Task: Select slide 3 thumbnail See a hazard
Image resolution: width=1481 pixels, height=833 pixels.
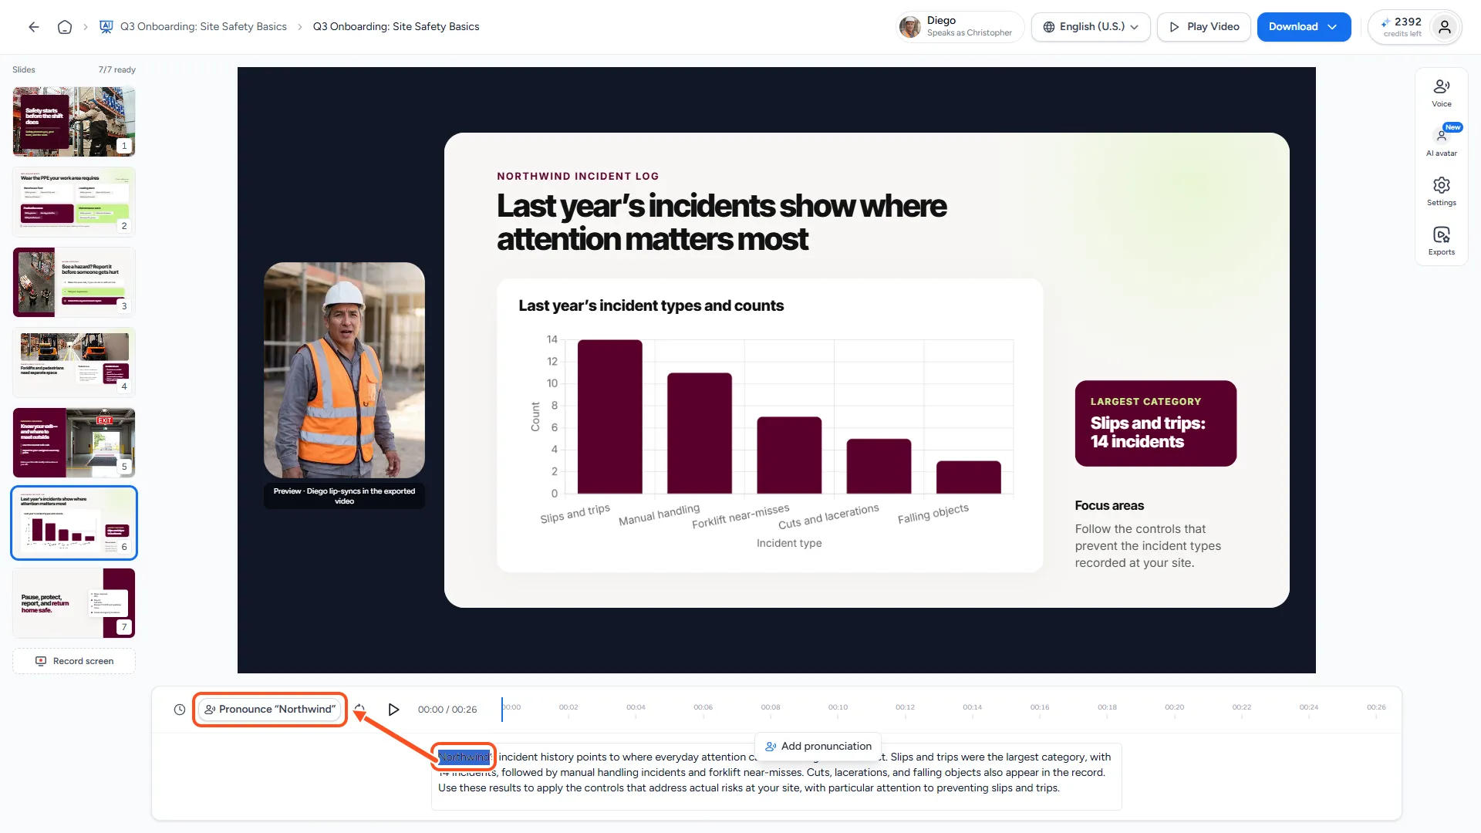Action: point(74,282)
